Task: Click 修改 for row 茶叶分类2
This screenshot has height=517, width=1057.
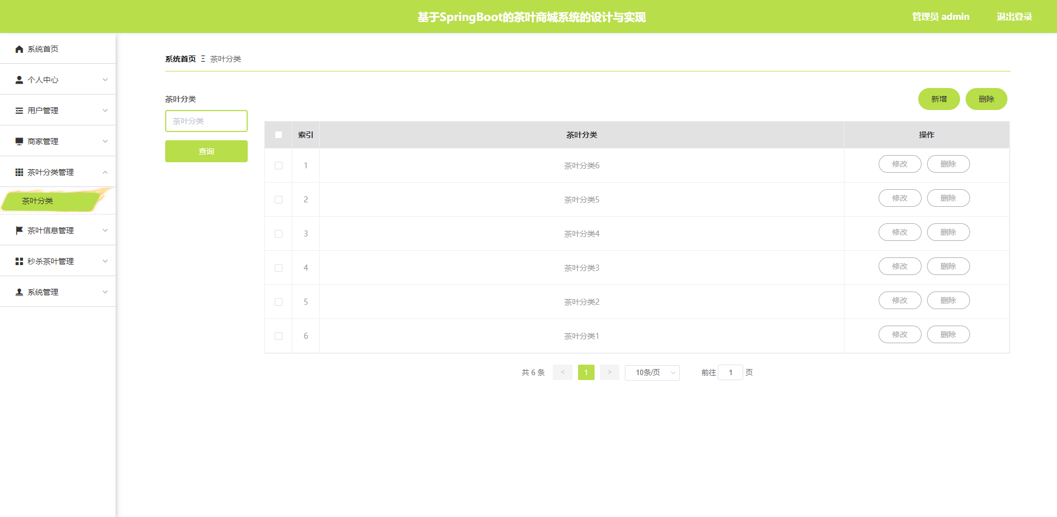Action: [x=900, y=300]
